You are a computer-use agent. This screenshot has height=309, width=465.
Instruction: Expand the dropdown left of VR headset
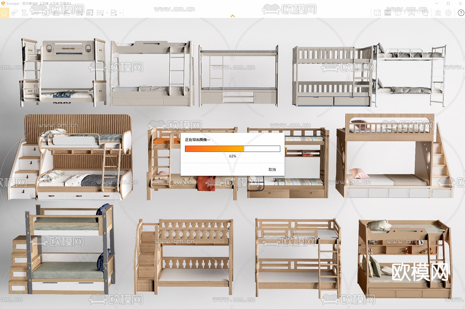[x=418, y=13]
